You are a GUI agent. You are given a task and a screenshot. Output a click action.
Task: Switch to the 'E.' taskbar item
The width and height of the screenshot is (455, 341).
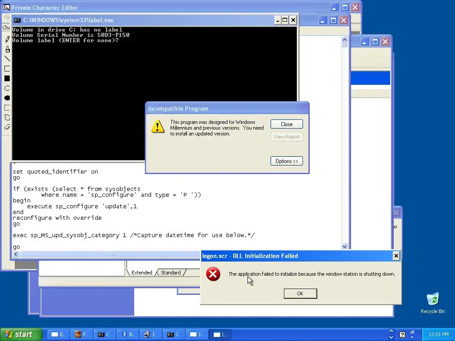[58, 334]
